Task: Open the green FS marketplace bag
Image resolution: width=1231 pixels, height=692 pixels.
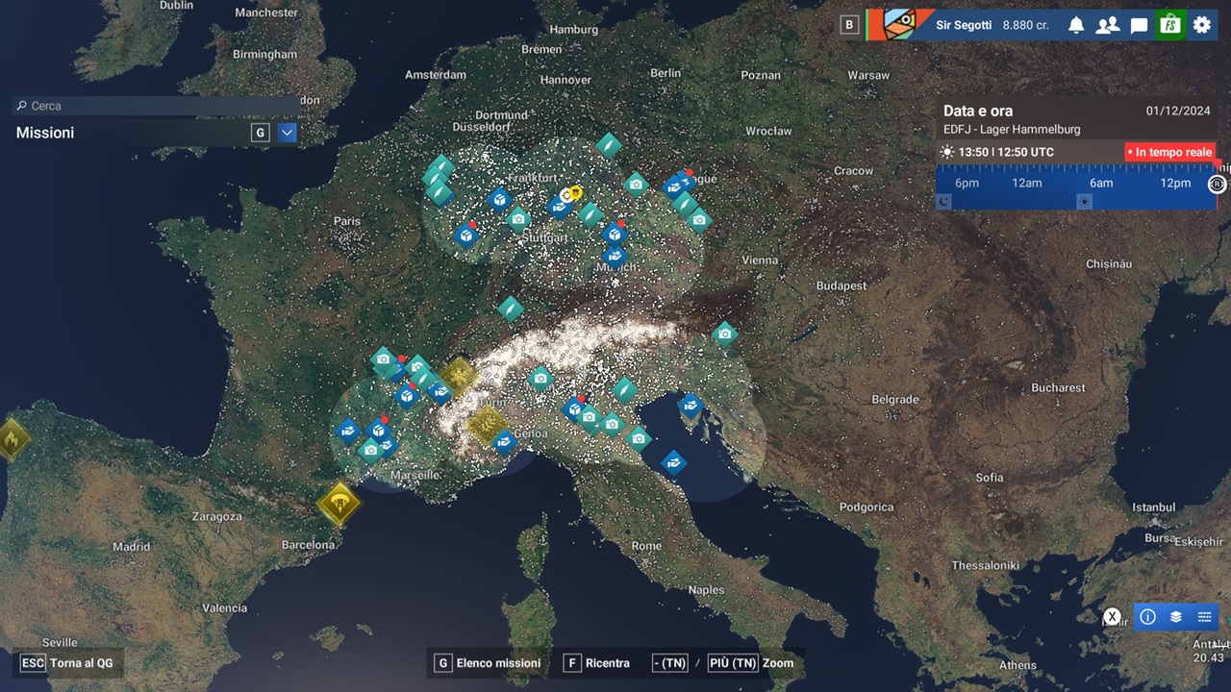Action: point(1170,25)
